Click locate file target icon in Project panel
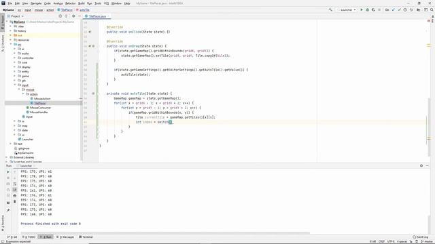Image resolution: width=435 pixels, height=244 pixels. [60, 16]
